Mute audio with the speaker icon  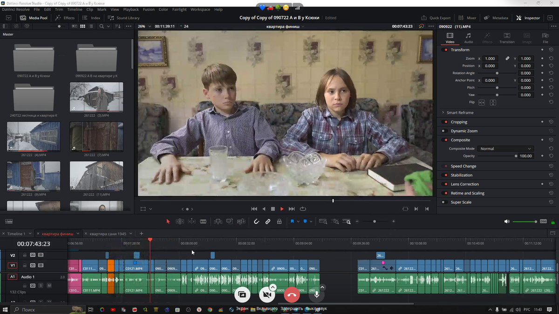507,221
